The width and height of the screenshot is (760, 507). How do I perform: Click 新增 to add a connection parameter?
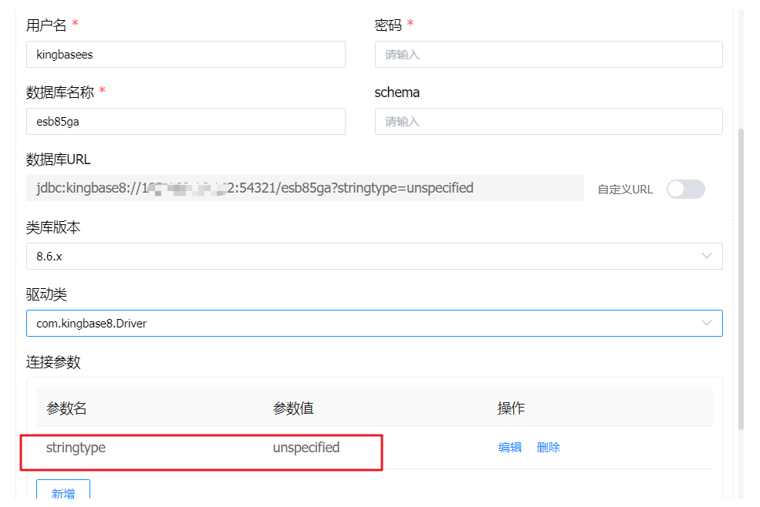[x=62, y=493]
